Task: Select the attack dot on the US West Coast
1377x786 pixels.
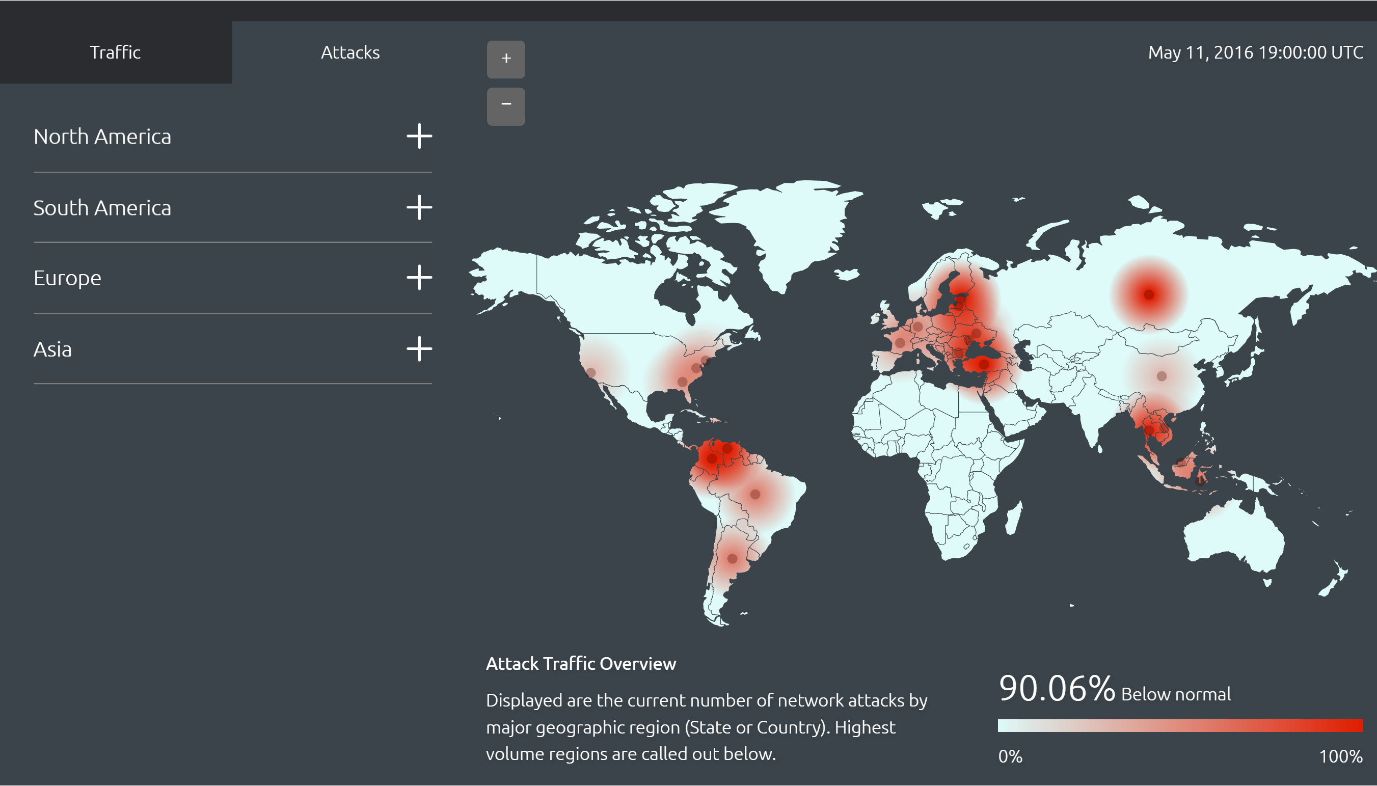Action: pos(591,372)
